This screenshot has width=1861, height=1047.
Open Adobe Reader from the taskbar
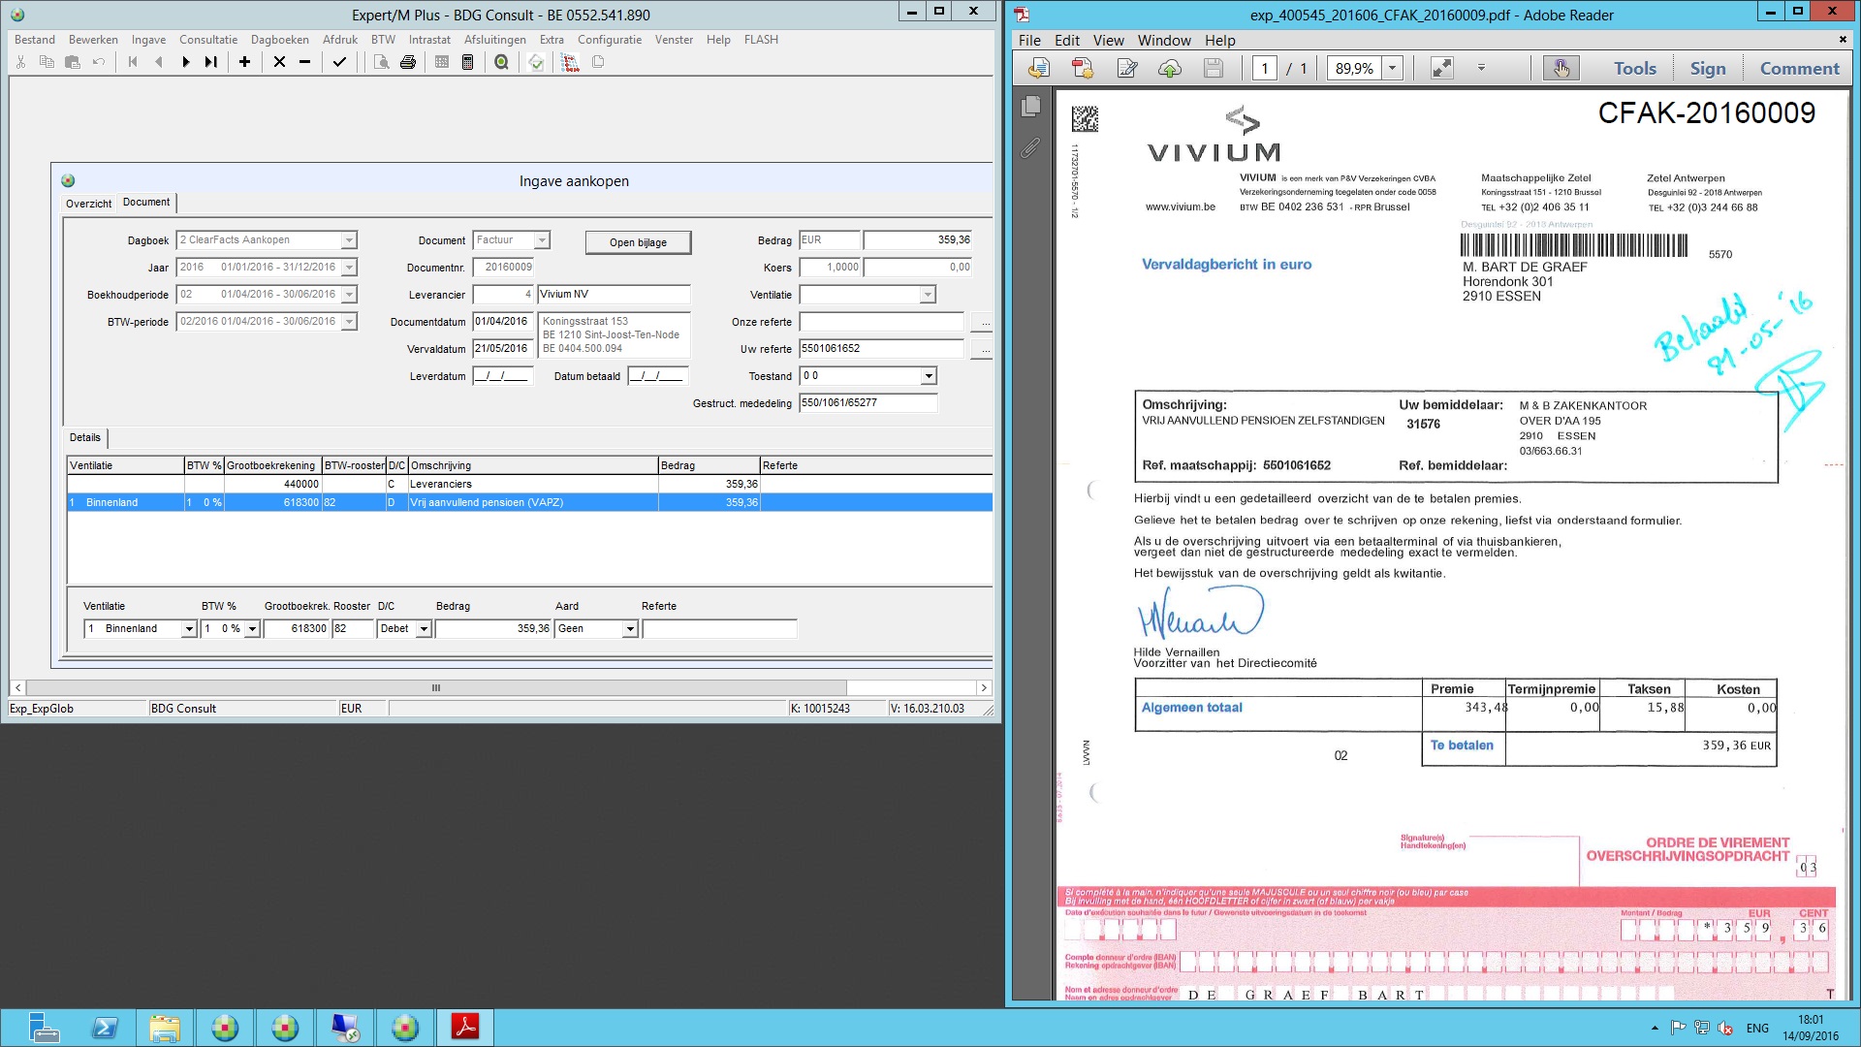465,1028
